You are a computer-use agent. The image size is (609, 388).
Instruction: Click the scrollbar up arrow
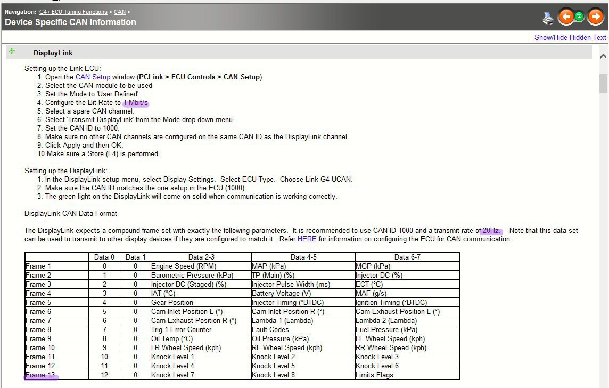pyautogui.click(x=603, y=56)
